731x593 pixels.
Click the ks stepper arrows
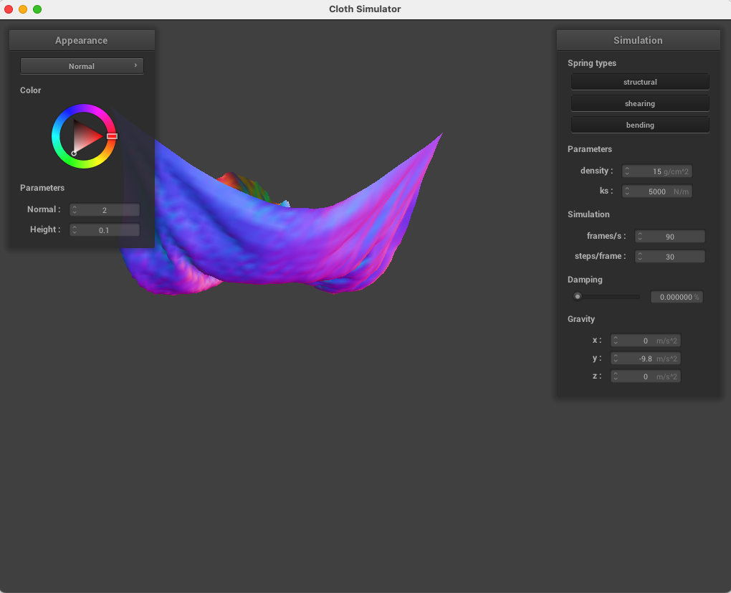627,191
